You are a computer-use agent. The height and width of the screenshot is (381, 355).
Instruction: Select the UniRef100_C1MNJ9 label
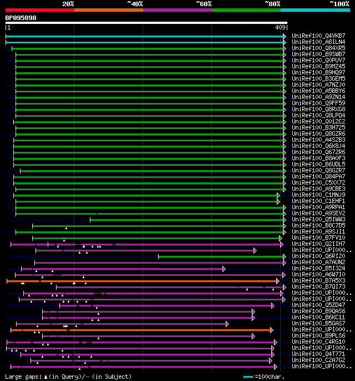318,195
